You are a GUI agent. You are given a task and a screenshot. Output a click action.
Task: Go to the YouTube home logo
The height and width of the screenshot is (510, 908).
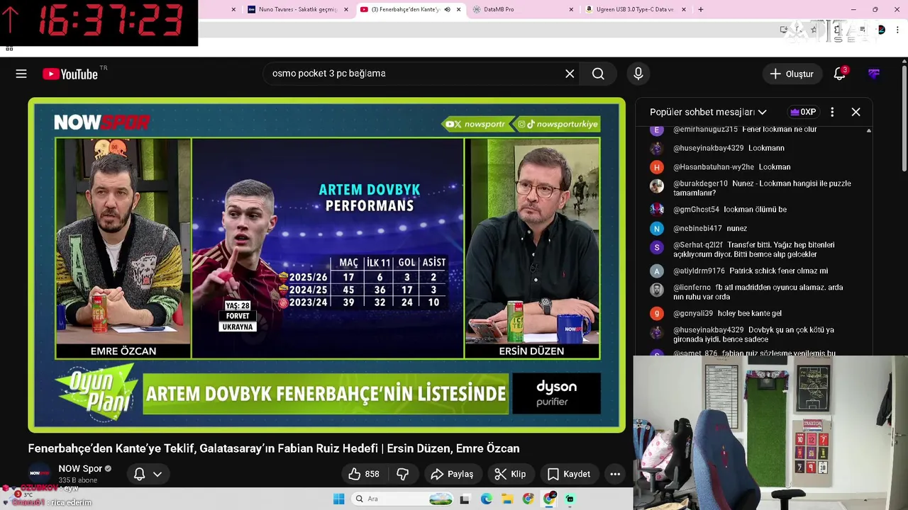click(x=70, y=74)
